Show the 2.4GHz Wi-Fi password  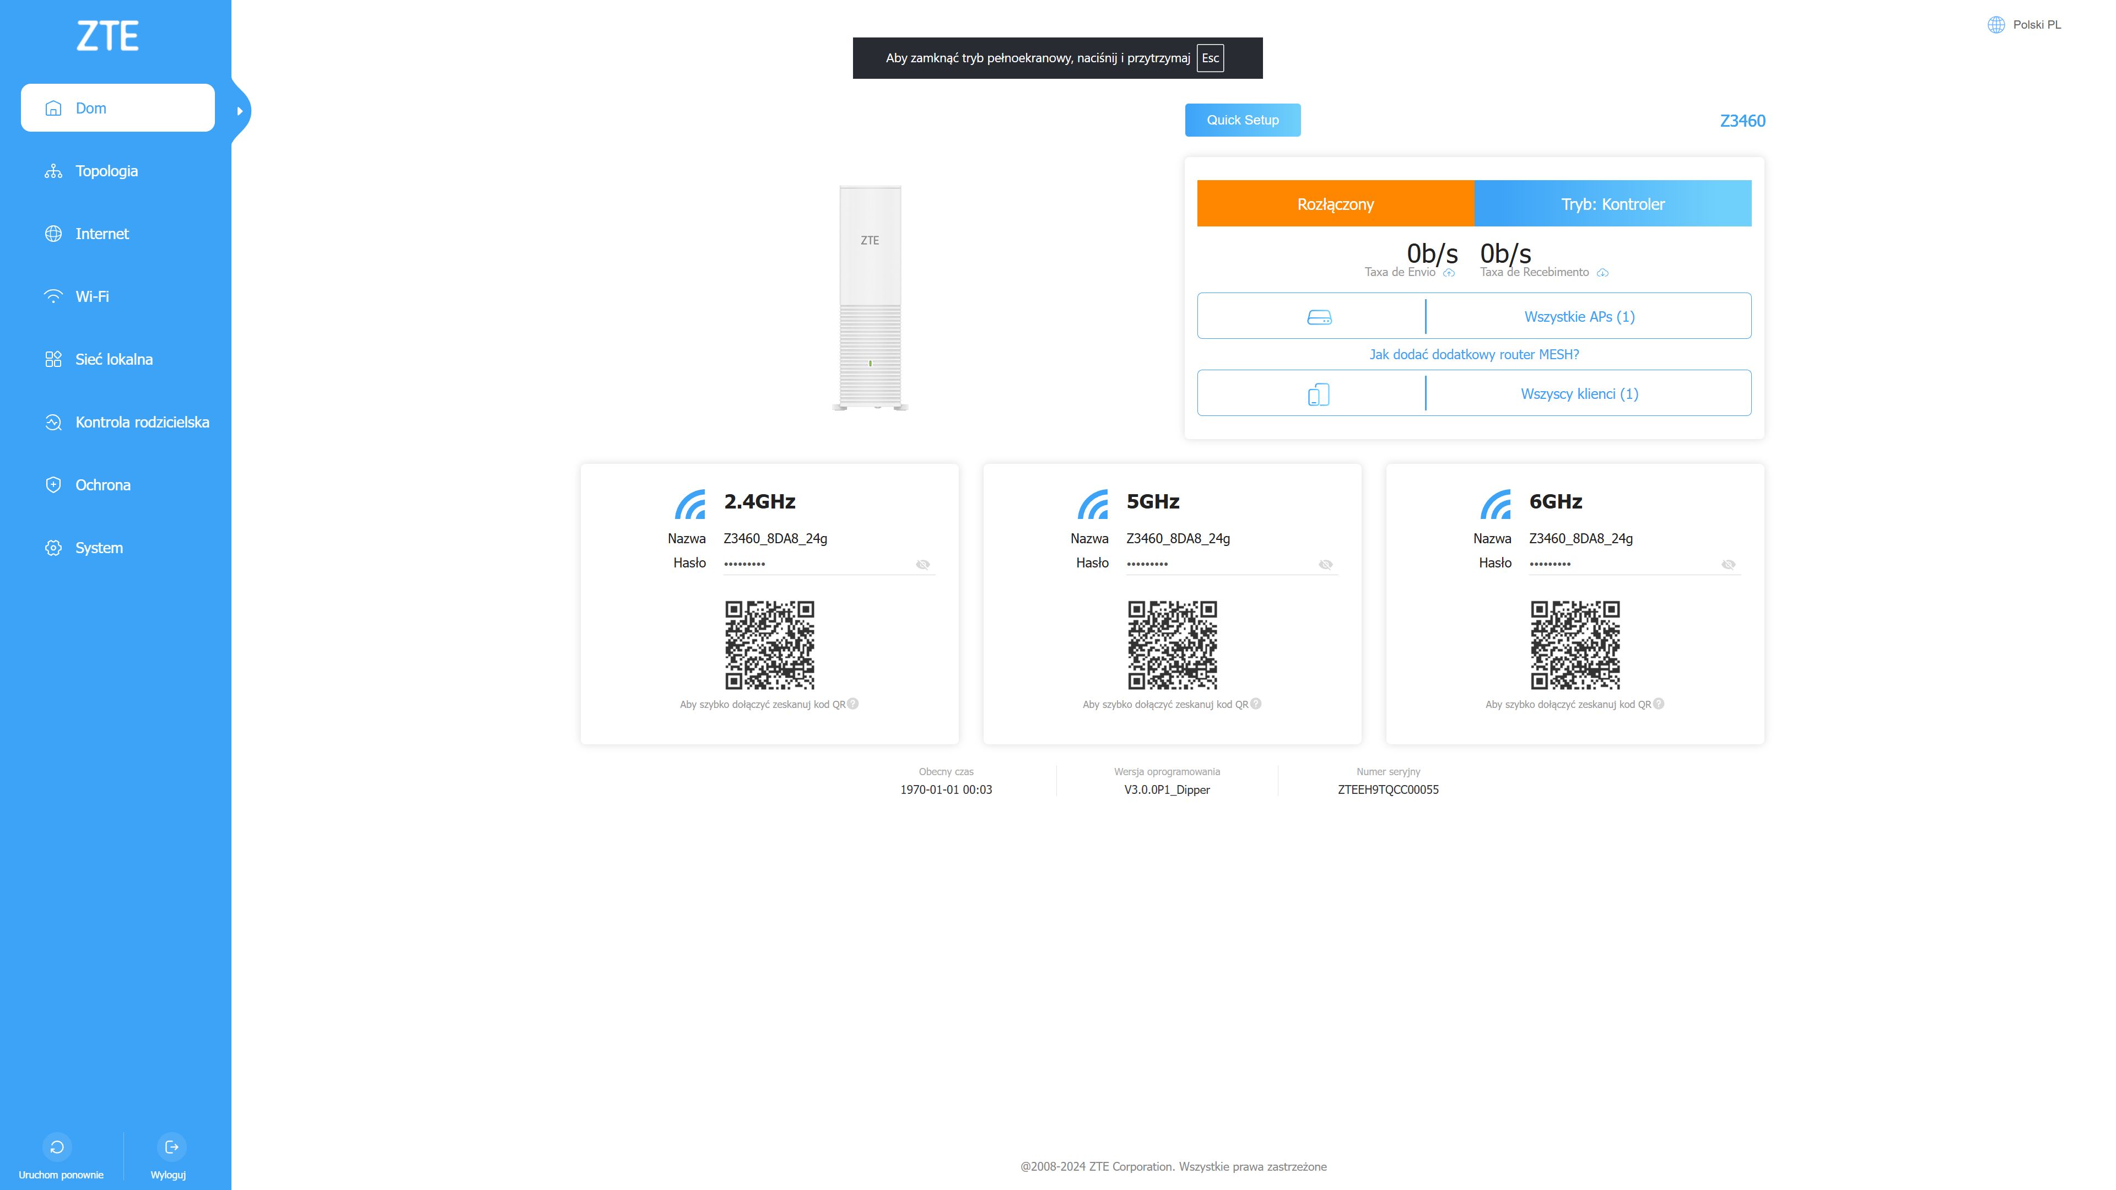(x=922, y=564)
